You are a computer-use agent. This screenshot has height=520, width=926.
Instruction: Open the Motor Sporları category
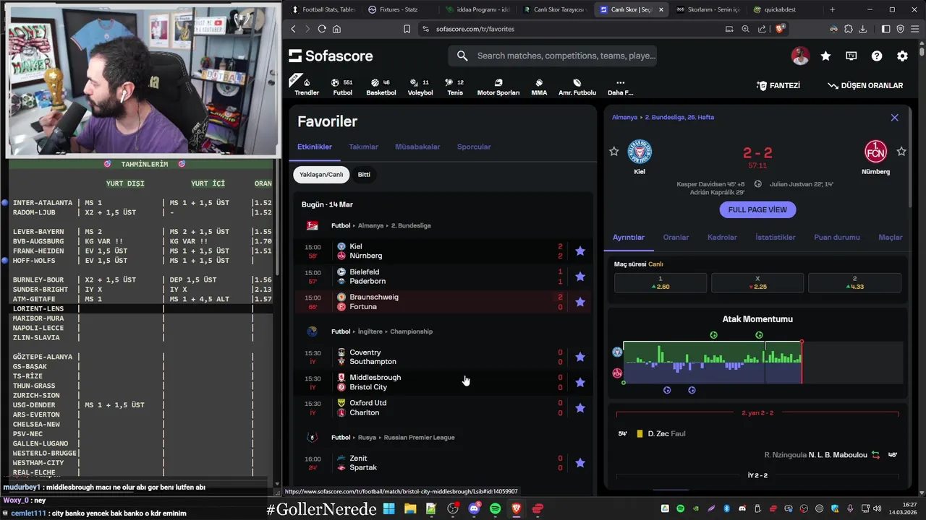pyautogui.click(x=498, y=87)
